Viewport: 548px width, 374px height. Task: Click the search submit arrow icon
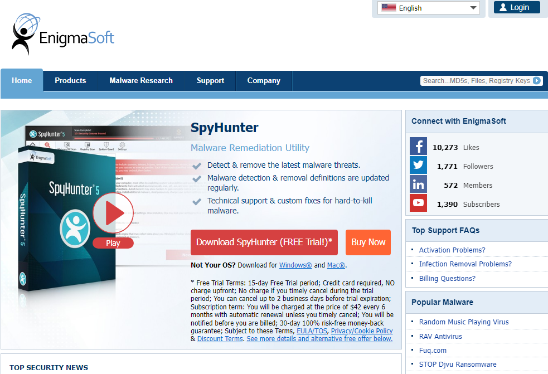point(537,81)
